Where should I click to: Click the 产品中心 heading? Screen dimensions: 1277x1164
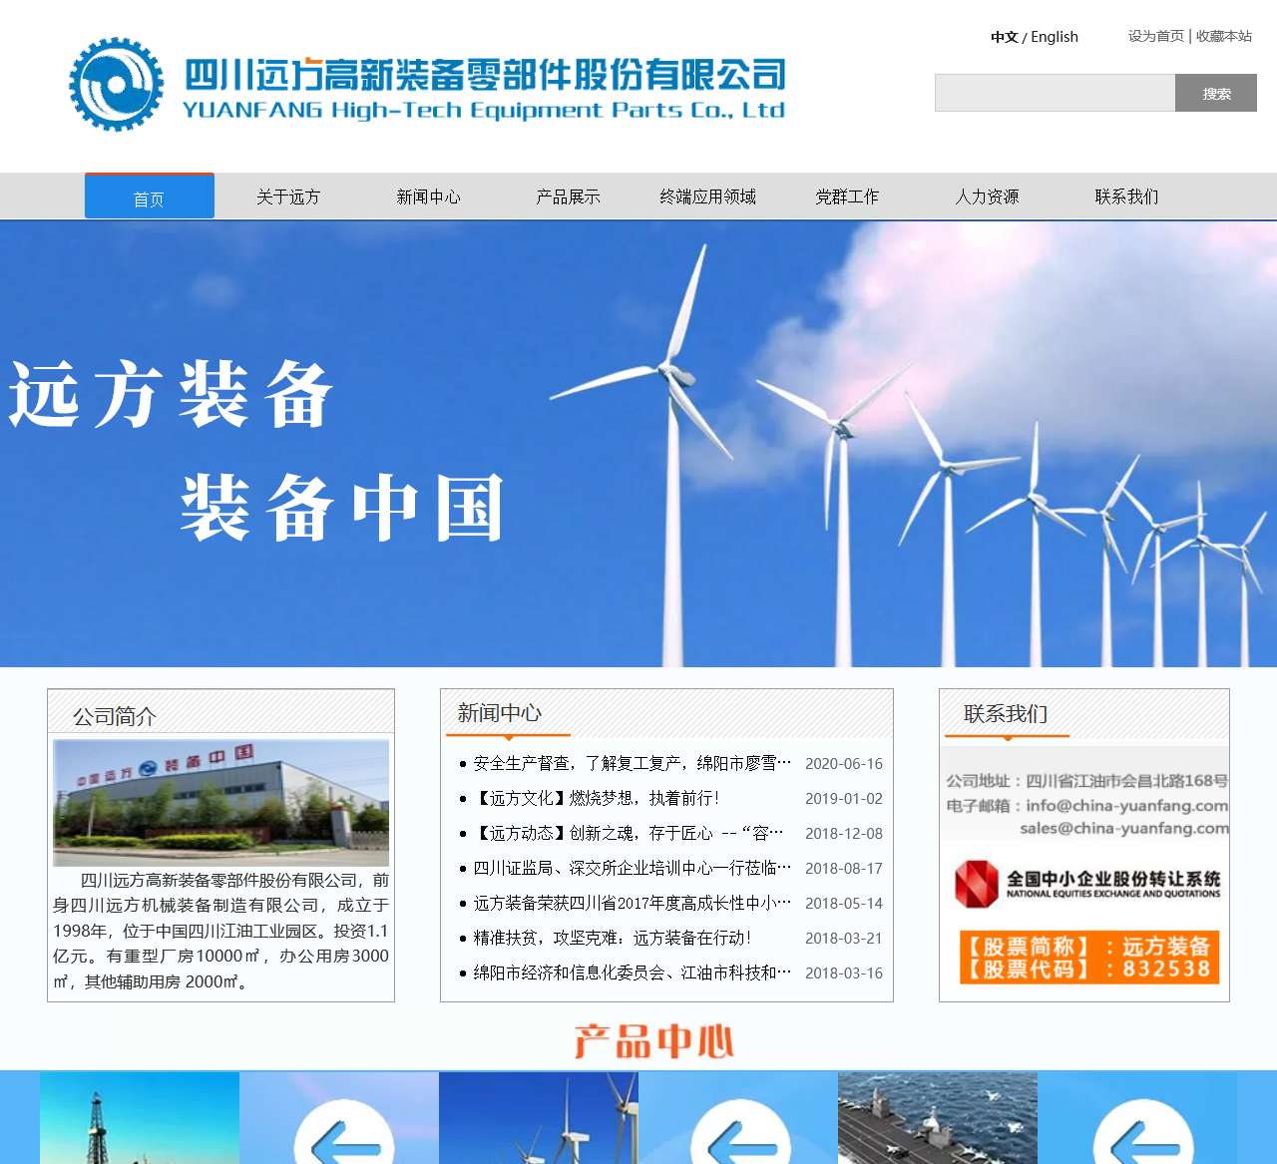tap(654, 1041)
